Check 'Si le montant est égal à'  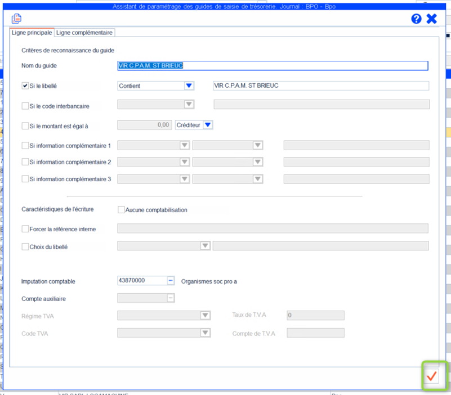[25, 126]
